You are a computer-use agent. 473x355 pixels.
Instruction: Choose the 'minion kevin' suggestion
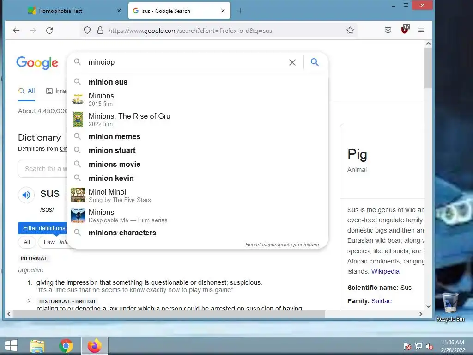[x=198, y=178]
